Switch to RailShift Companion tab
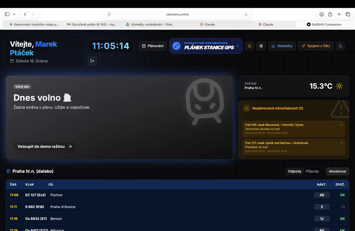Screen dimensions: 355x231 [324, 24]
